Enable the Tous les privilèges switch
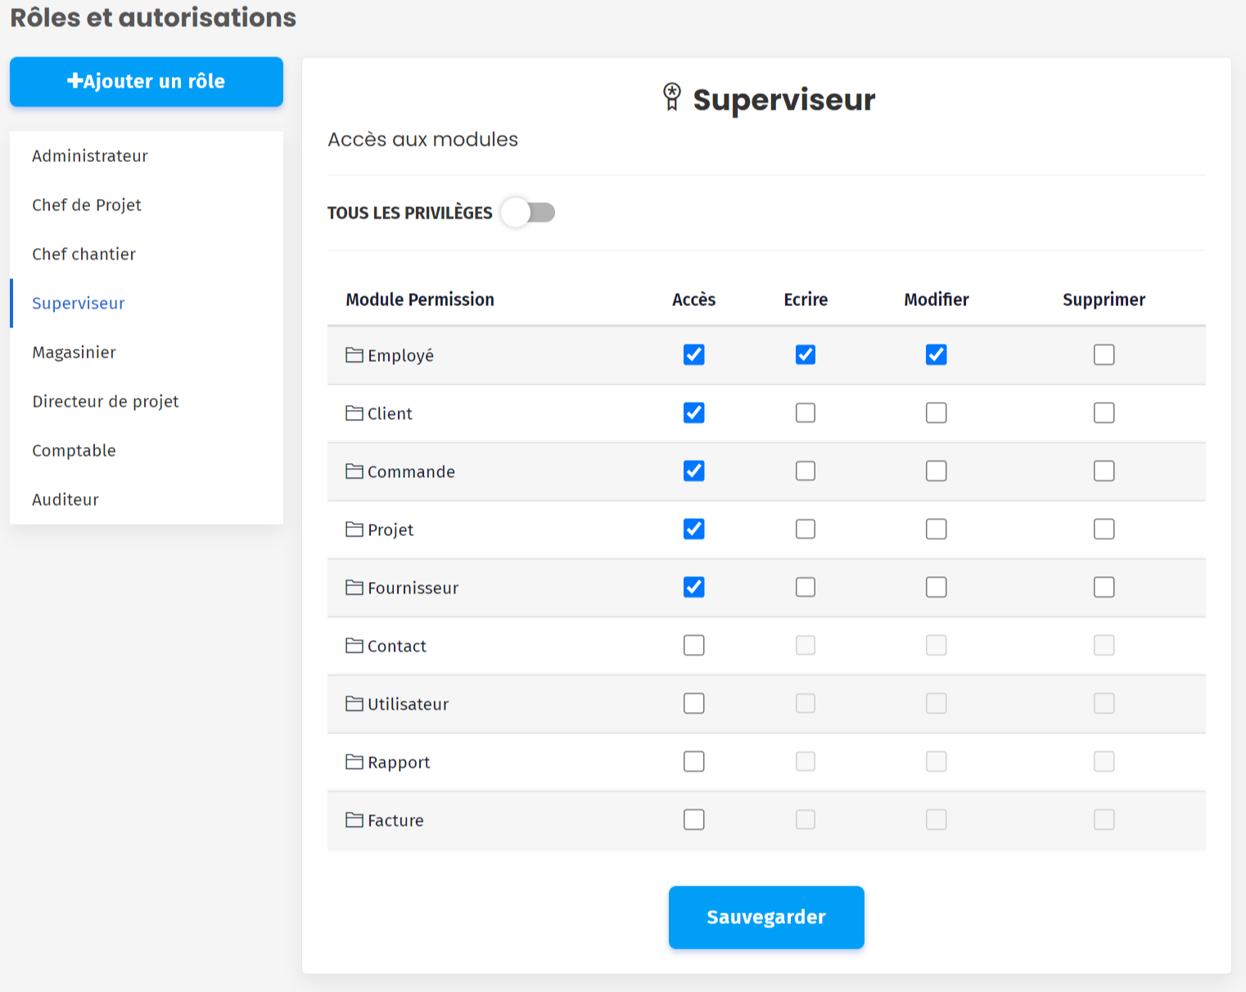Screen dimensions: 1246x992 [x=528, y=213]
